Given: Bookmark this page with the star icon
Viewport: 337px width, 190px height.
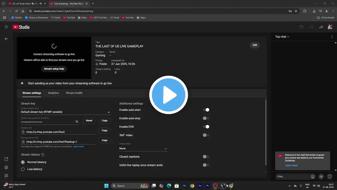Looking at the screenshot, I should [296, 11].
